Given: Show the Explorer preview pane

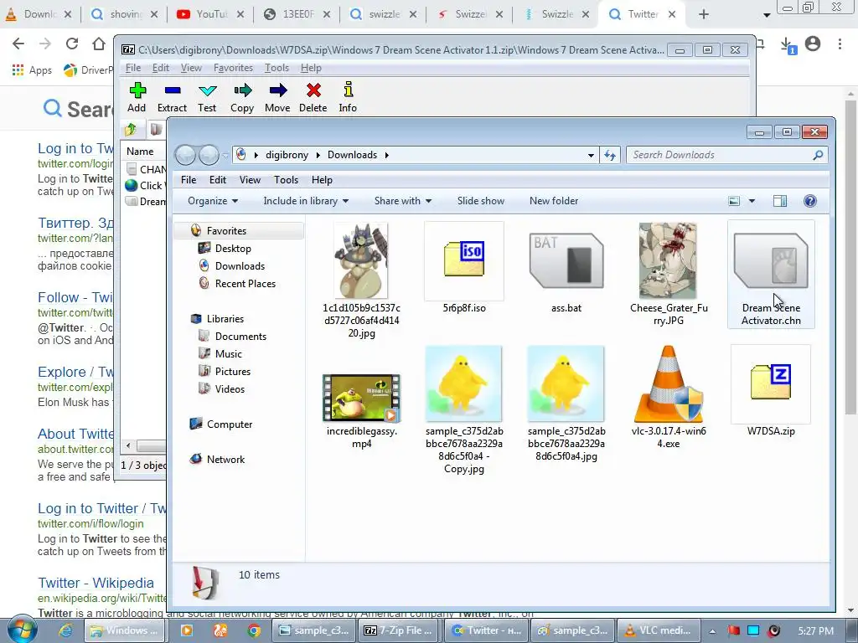Looking at the screenshot, I should [x=780, y=201].
